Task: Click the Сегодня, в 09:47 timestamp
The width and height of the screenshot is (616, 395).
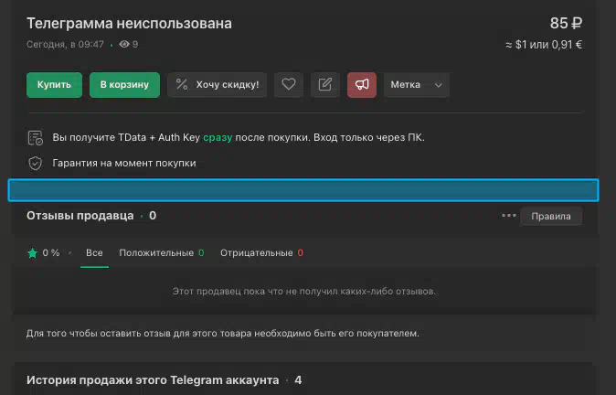Action: pyautogui.click(x=65, y=45)
